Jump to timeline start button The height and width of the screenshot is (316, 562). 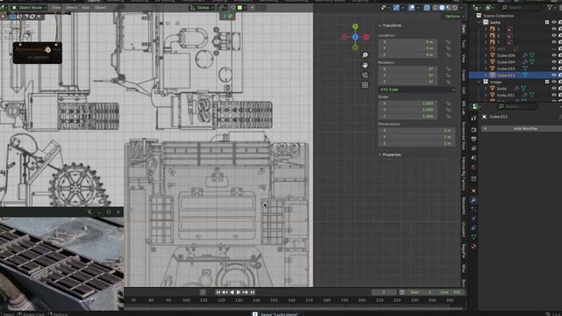[x=219, y=292]
